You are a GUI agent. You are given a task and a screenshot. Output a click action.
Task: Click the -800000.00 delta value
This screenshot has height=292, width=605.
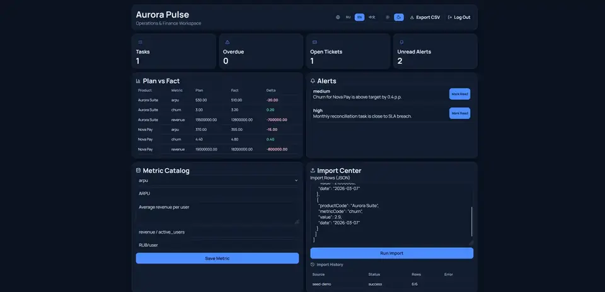tap(277, 149)
